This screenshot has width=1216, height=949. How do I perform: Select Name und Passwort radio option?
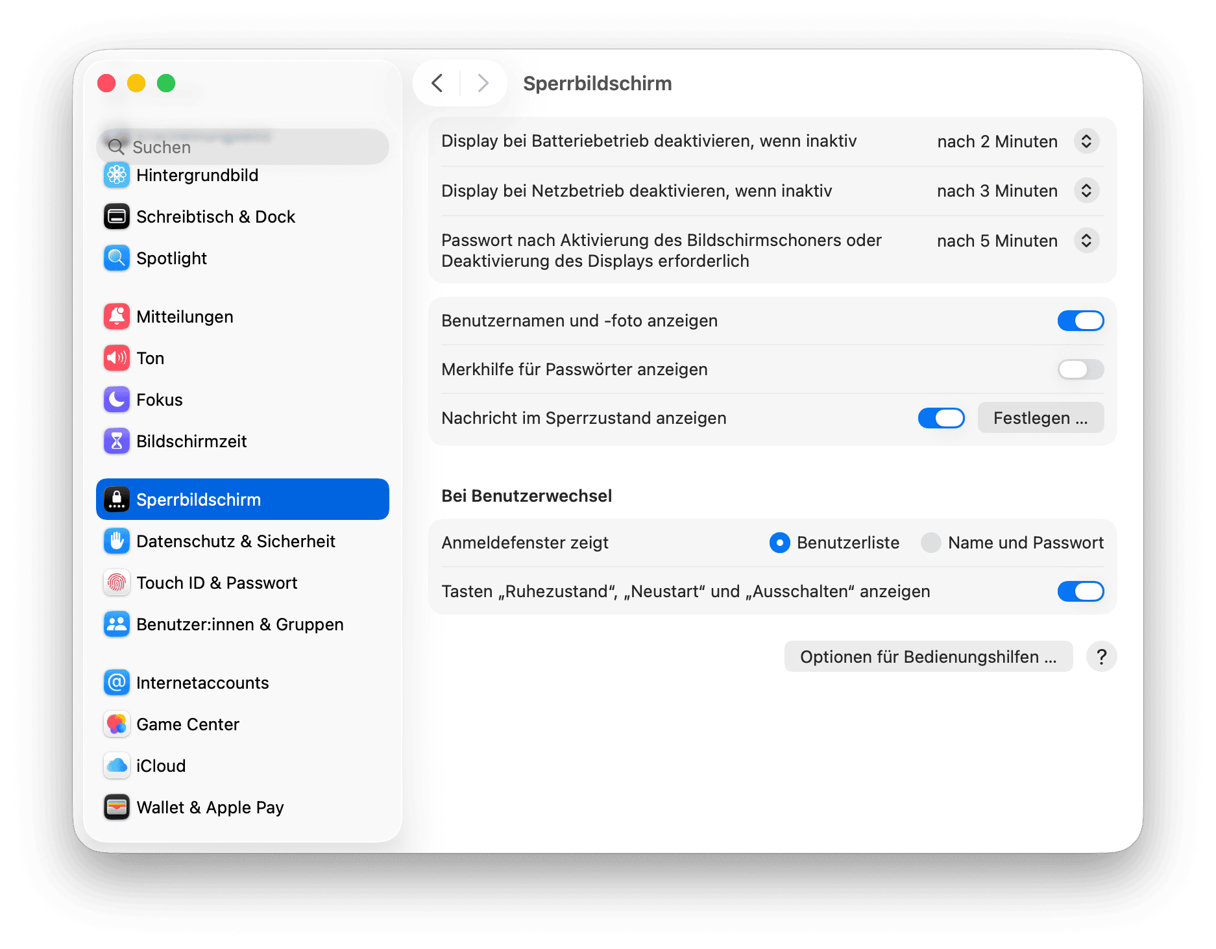(x=931, y=543)
